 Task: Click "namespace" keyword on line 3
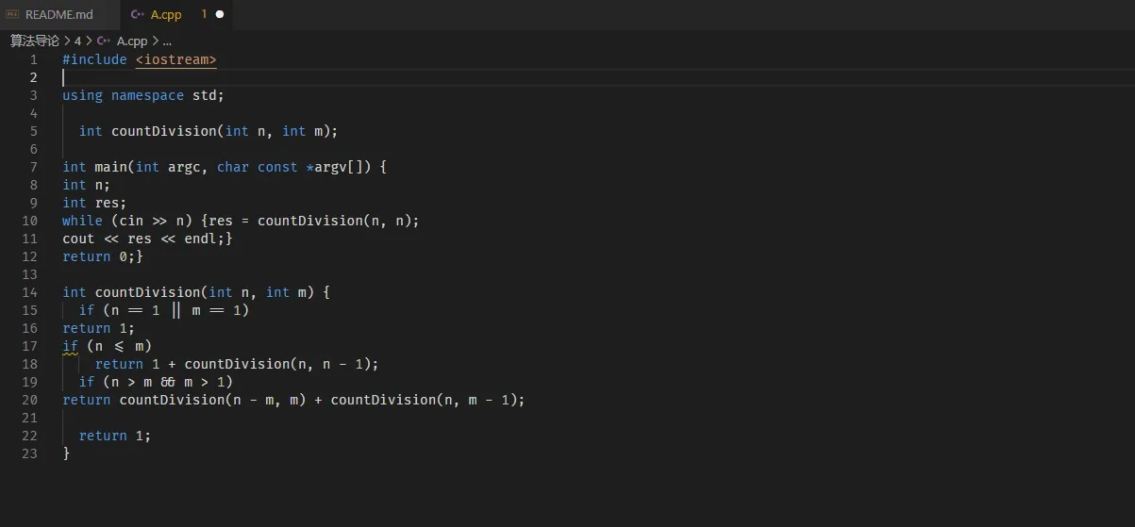pyautogui.click(x=147, y=95)
